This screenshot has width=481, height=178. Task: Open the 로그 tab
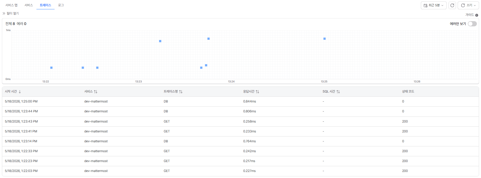tap(61, 5)
